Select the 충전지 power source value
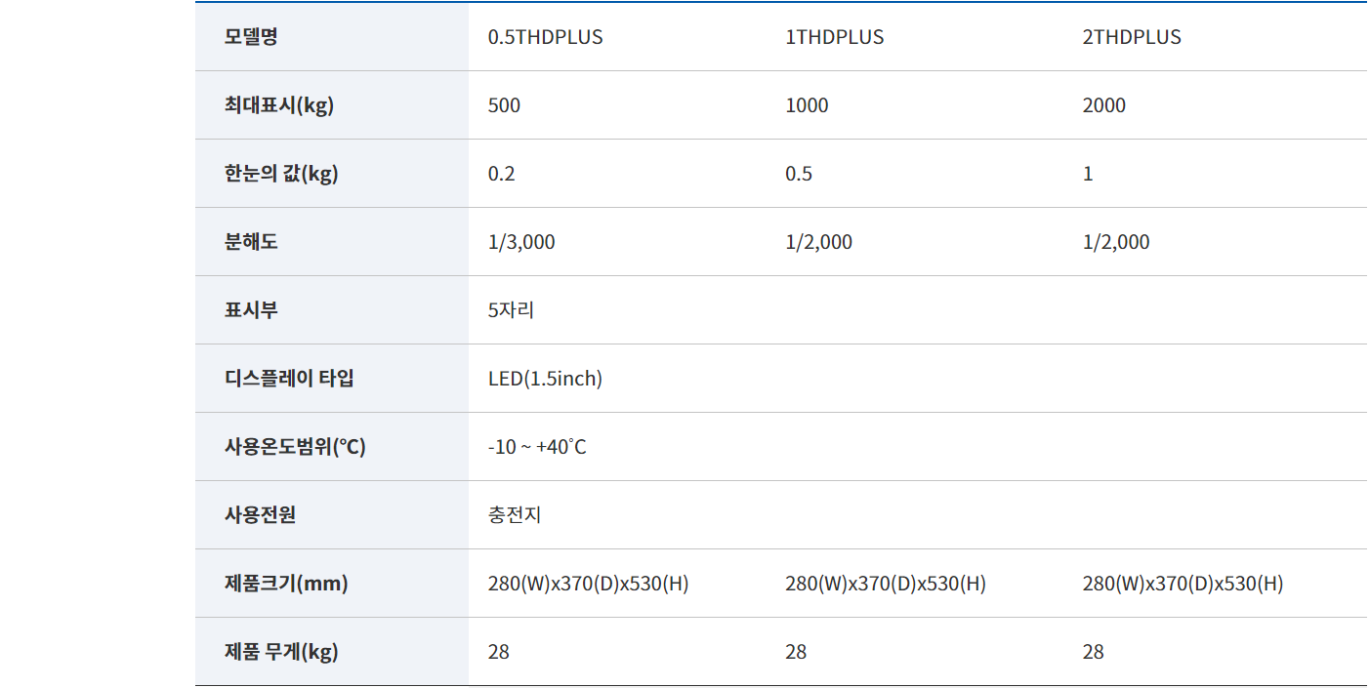This screenshot has width=1370, height=688. click(x=515, y=515)
